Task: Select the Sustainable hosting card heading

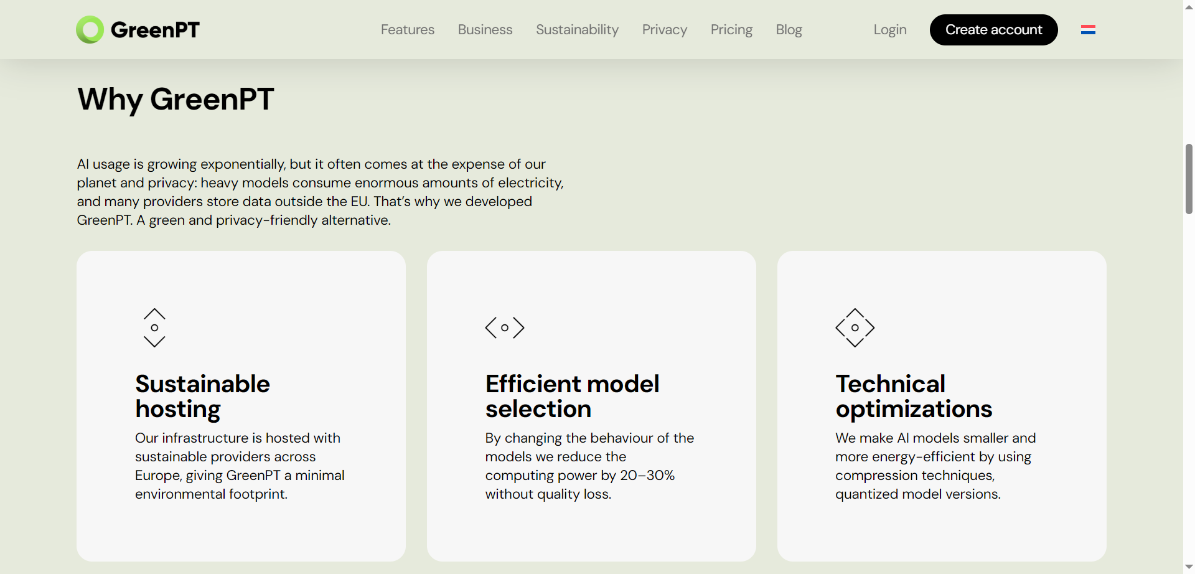Action: [202, 397]
